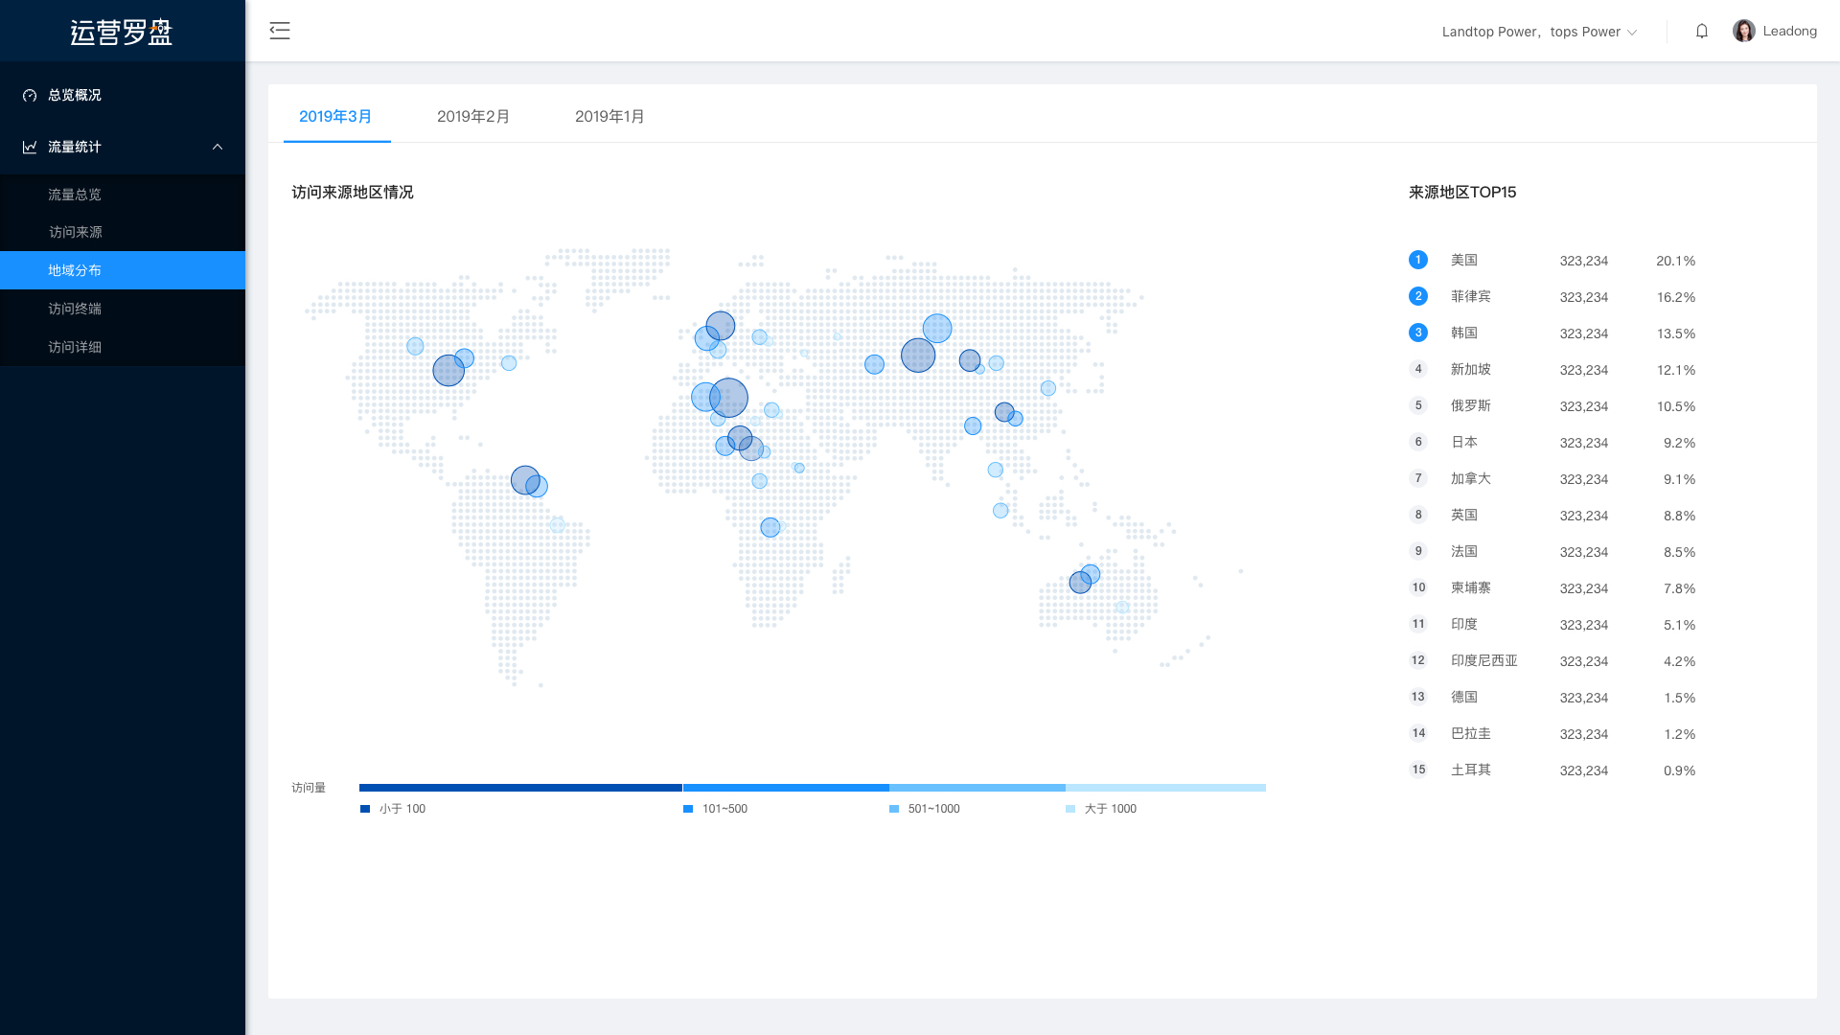Click the rank 3 badge for 韩国

(x=1418, y=333)
